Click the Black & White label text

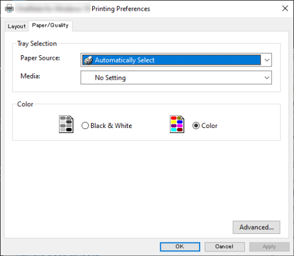[x=111, y=126]
